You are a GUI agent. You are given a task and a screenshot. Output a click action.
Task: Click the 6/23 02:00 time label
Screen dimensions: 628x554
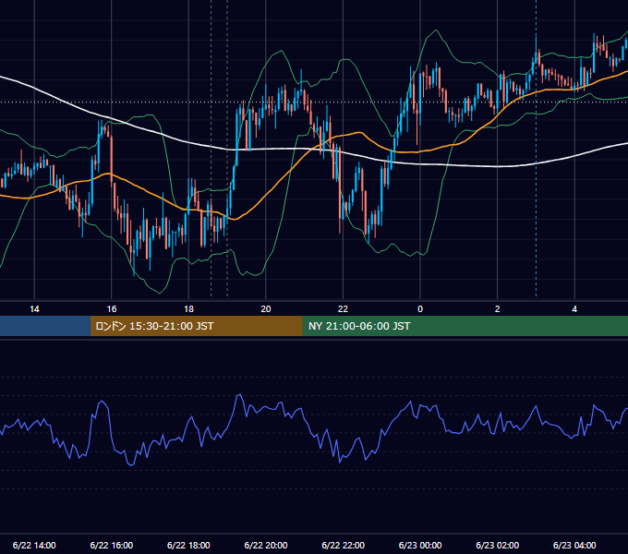(x=498, y=545)
